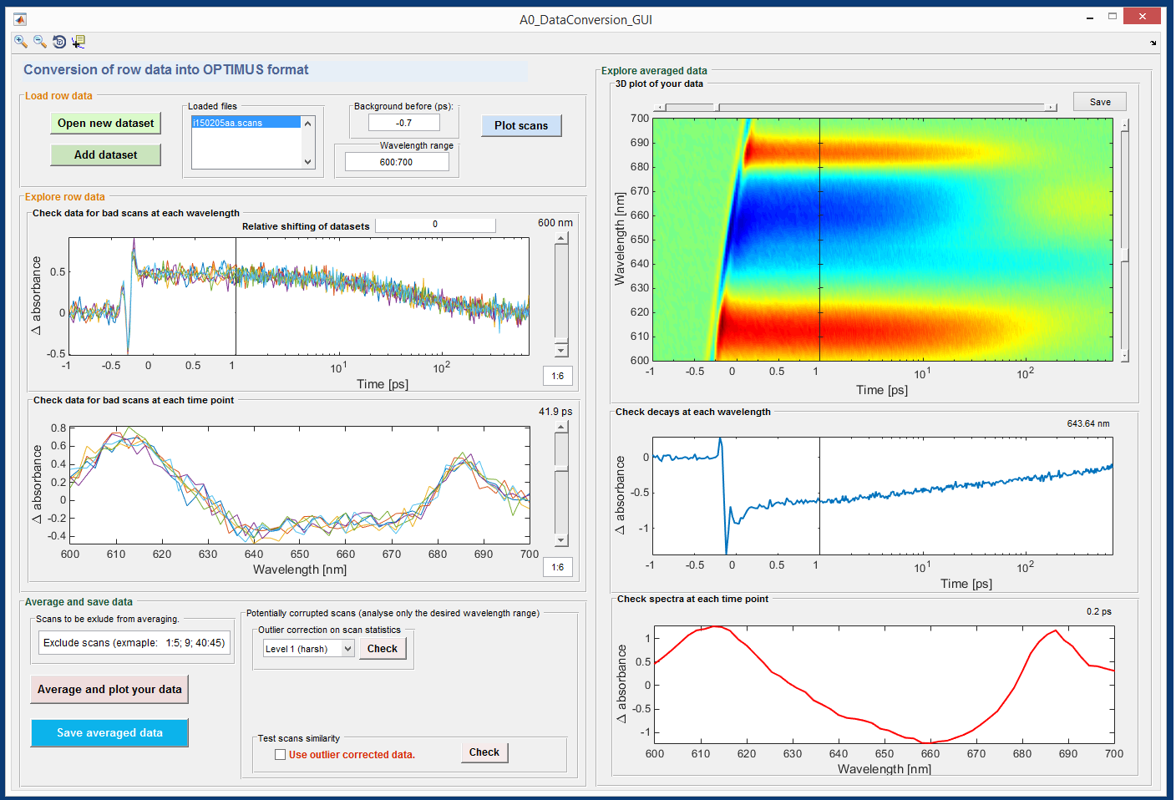Click 1:6 scans field under 600 nm slider

(x=558, y=376)
